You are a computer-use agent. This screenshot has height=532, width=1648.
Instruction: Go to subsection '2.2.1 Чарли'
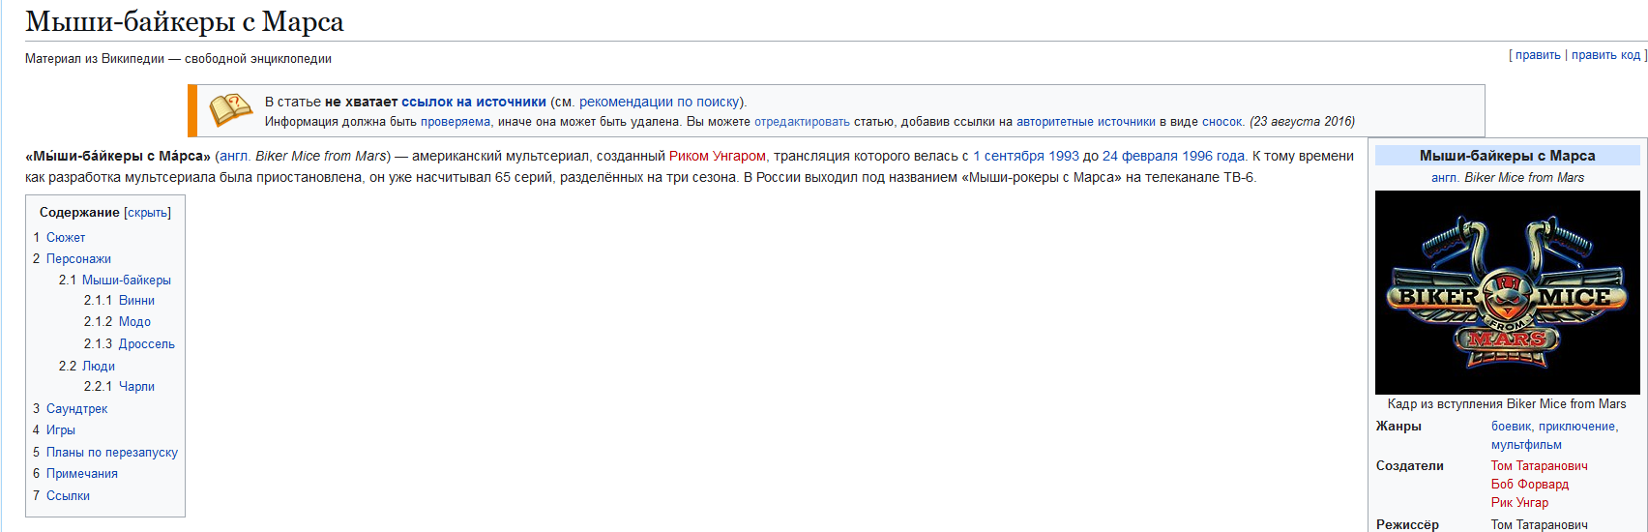[x=119, y=387]
